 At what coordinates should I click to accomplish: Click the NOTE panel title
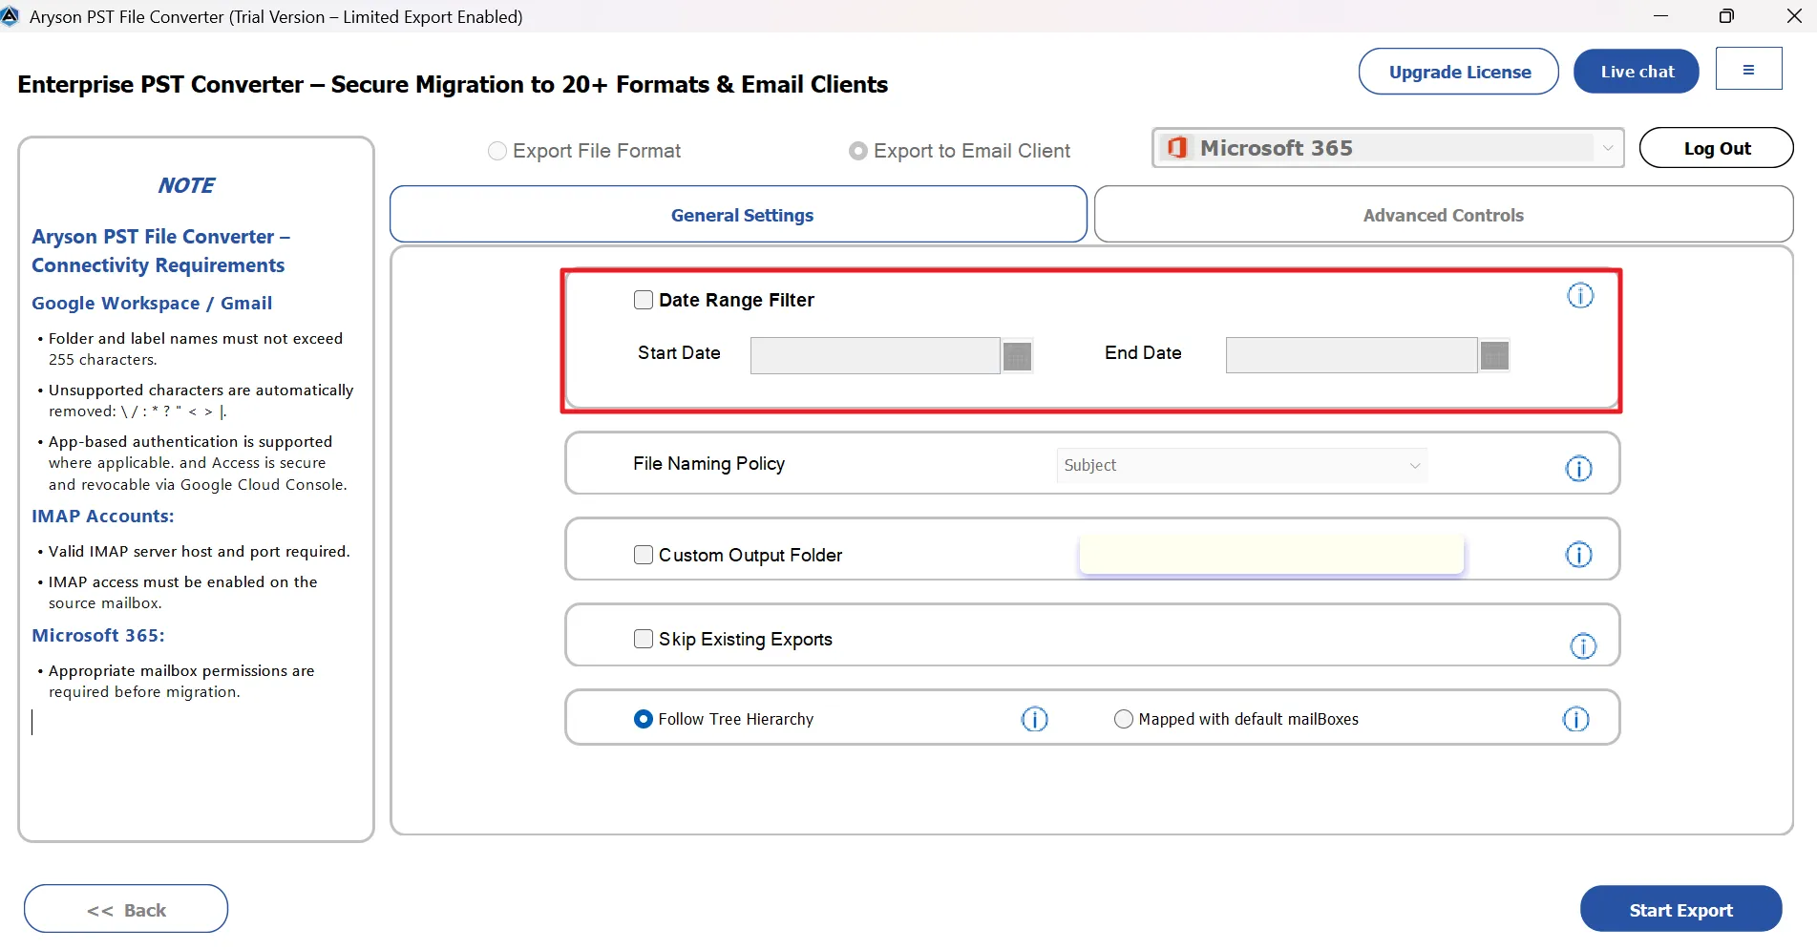coord(187,185)
